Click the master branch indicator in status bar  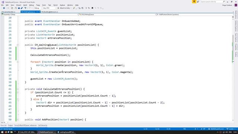(x=231, y=129)
